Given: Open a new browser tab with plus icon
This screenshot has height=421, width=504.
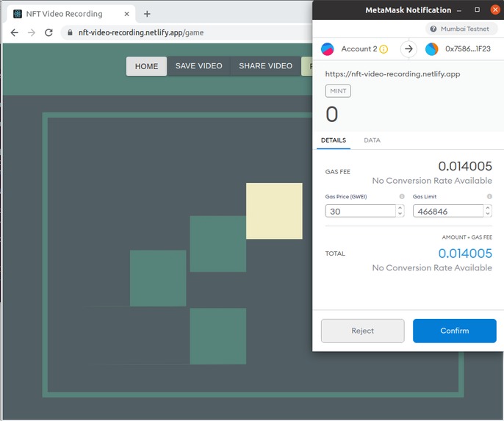Looking at the screenshot, I should (x=147, y=14).
